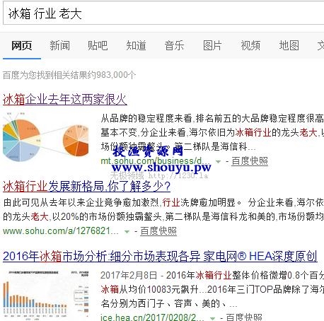Open the 音乐 tab
324x321 pixels.
pyautogui.click(x=174, y=45)
